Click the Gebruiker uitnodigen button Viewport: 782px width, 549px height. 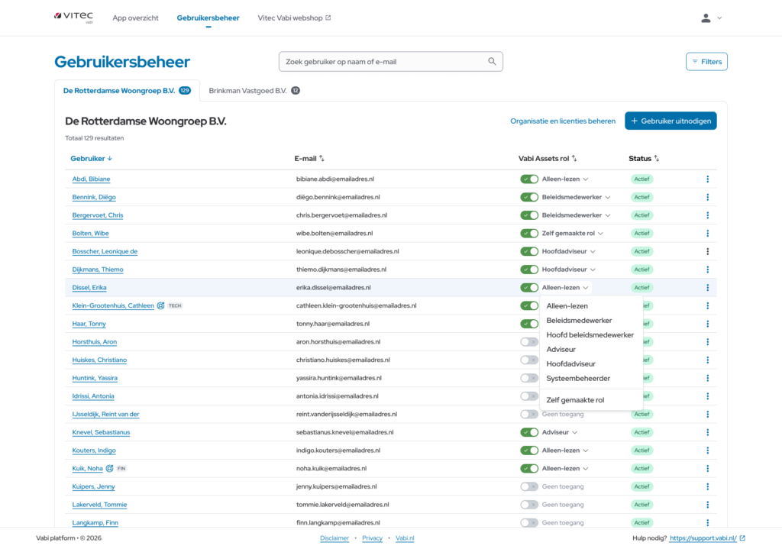point(671,121)
